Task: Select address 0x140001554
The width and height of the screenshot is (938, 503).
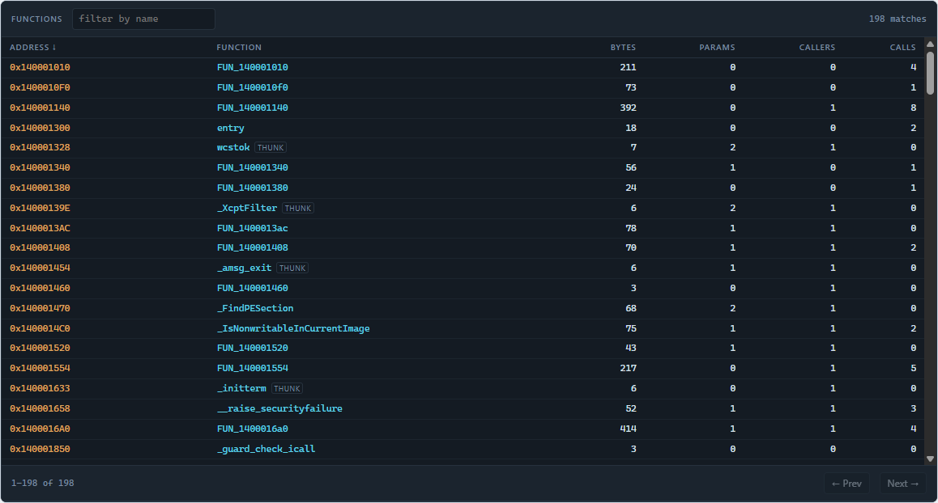Action: [x=40, y=369]
